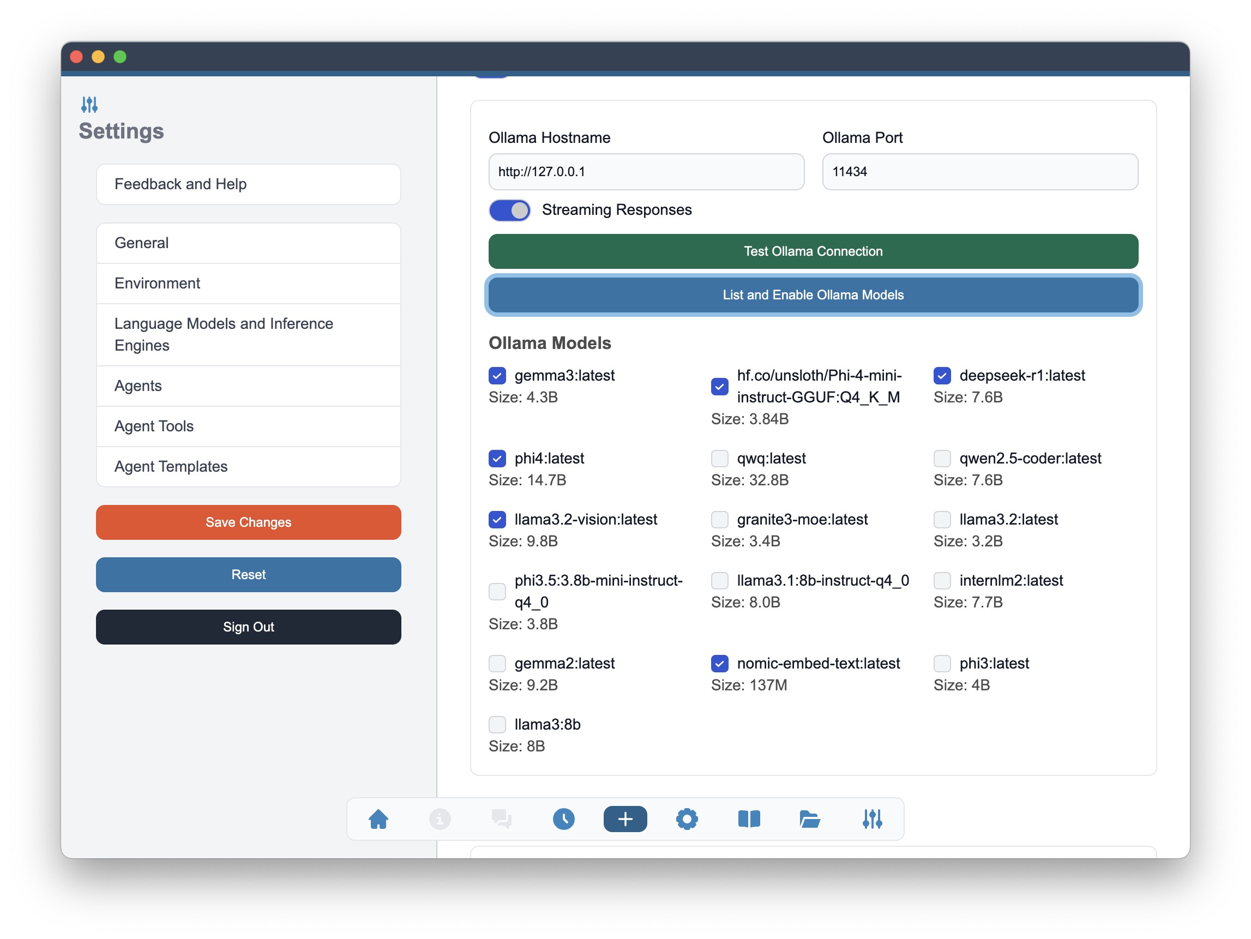This screenshot has width=1251, height=939.
Task: Click the Sign Out button
Action: click(248, 627)
